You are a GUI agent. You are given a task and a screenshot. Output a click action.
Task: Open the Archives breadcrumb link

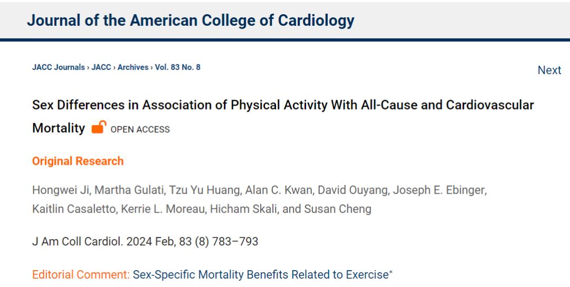pos(132,67)
